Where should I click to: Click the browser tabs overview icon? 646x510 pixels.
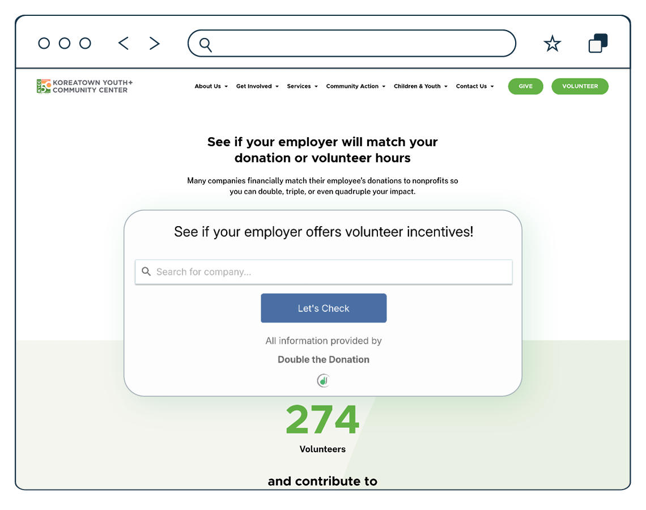[598, 42]
